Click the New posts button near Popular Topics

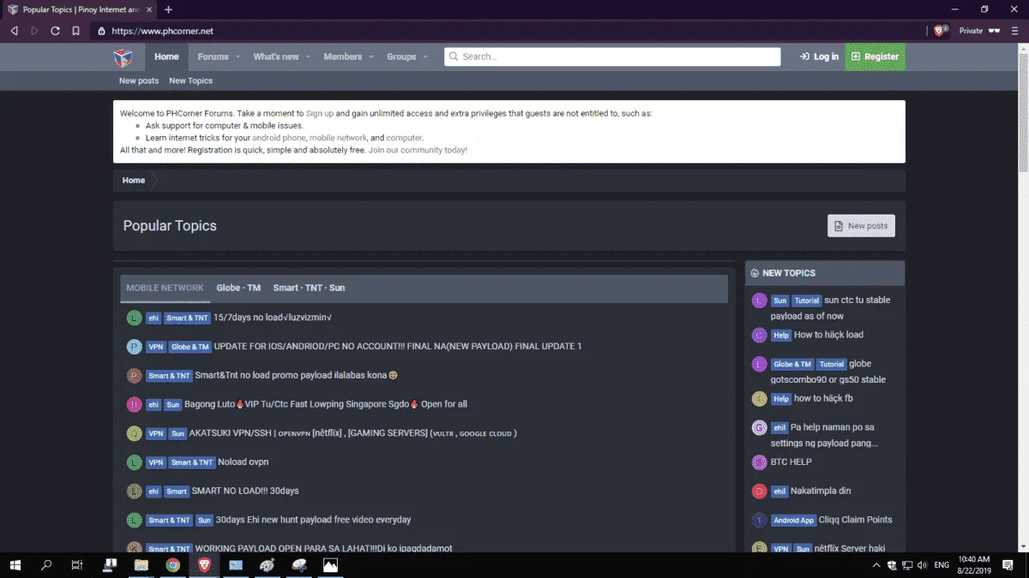[x=861, y=226]
